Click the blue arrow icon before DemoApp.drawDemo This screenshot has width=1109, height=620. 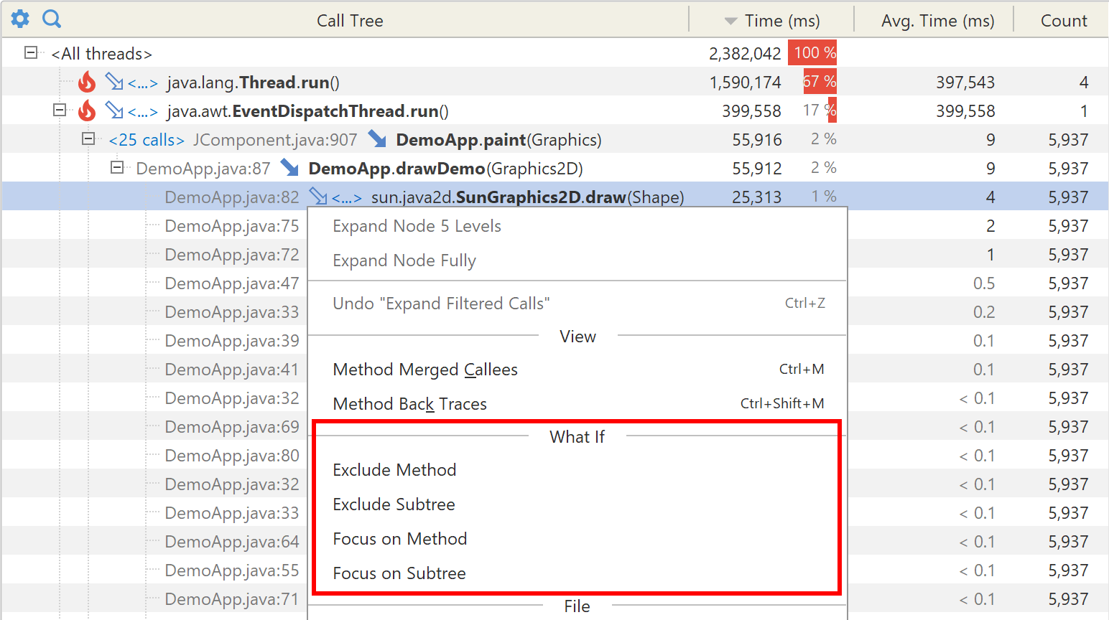(x=289, y=167)
